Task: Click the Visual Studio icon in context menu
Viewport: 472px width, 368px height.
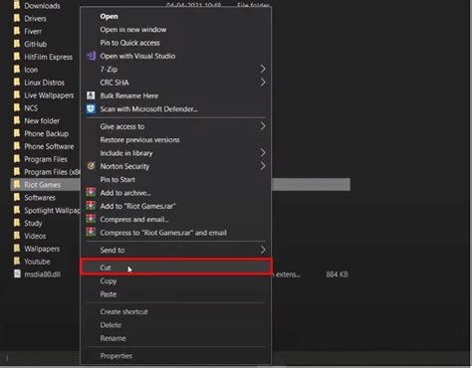Action: pos(91,56)
